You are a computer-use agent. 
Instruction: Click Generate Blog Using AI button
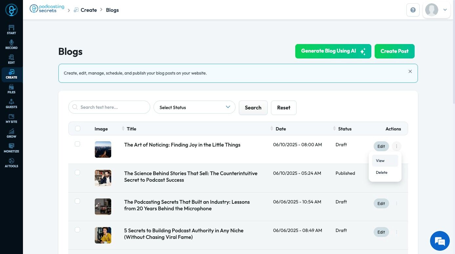333,51
